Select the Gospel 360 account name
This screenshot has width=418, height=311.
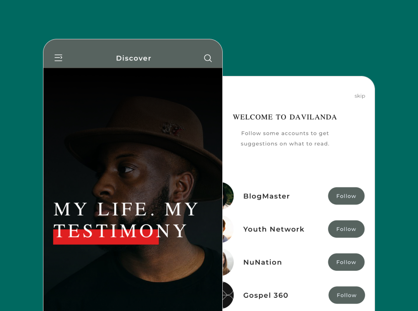[266, 295]
